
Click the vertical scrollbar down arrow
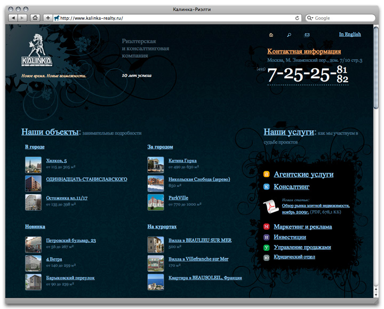pos(377,294)
